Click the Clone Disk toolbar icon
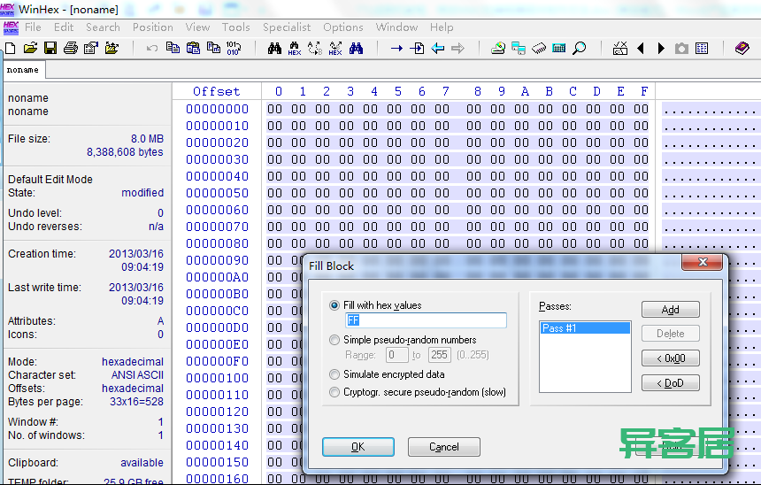This screenshot has width=761, height=485. click(519, 48)
